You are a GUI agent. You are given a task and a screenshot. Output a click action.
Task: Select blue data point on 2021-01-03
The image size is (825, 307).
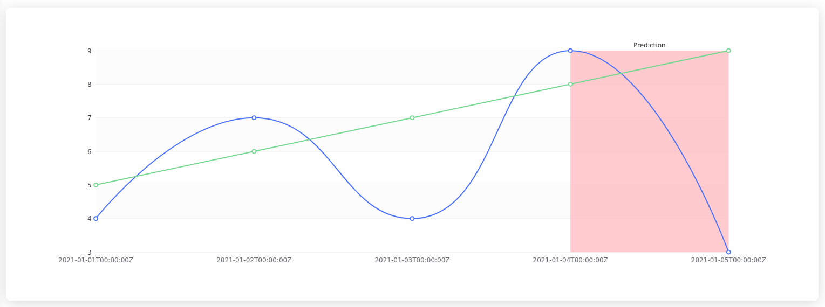412,219
